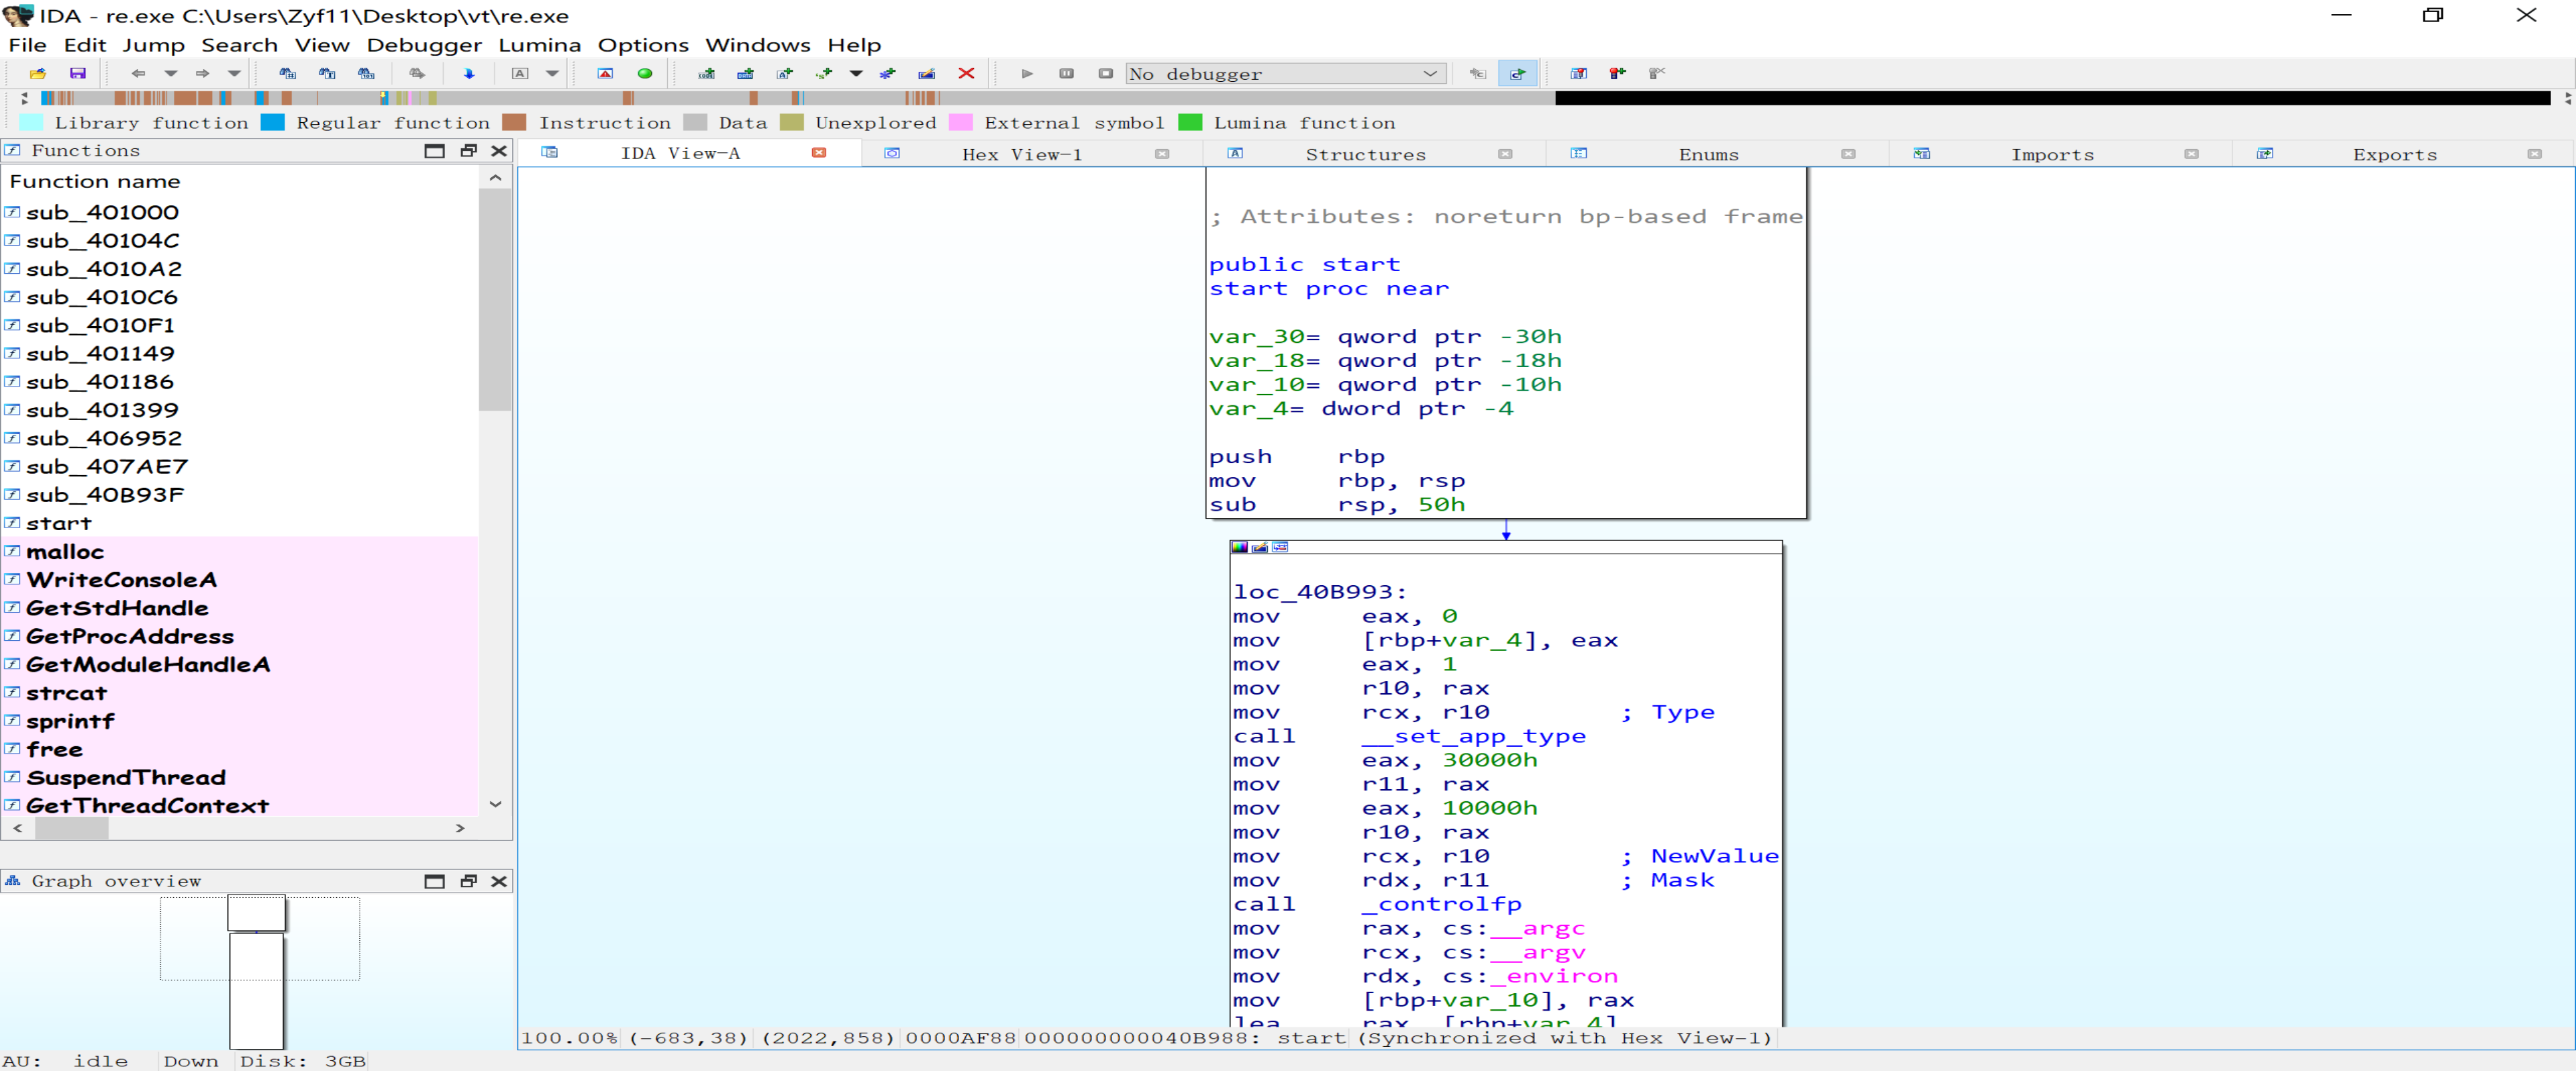Click the red X delete icon

(x=966, y=73)
